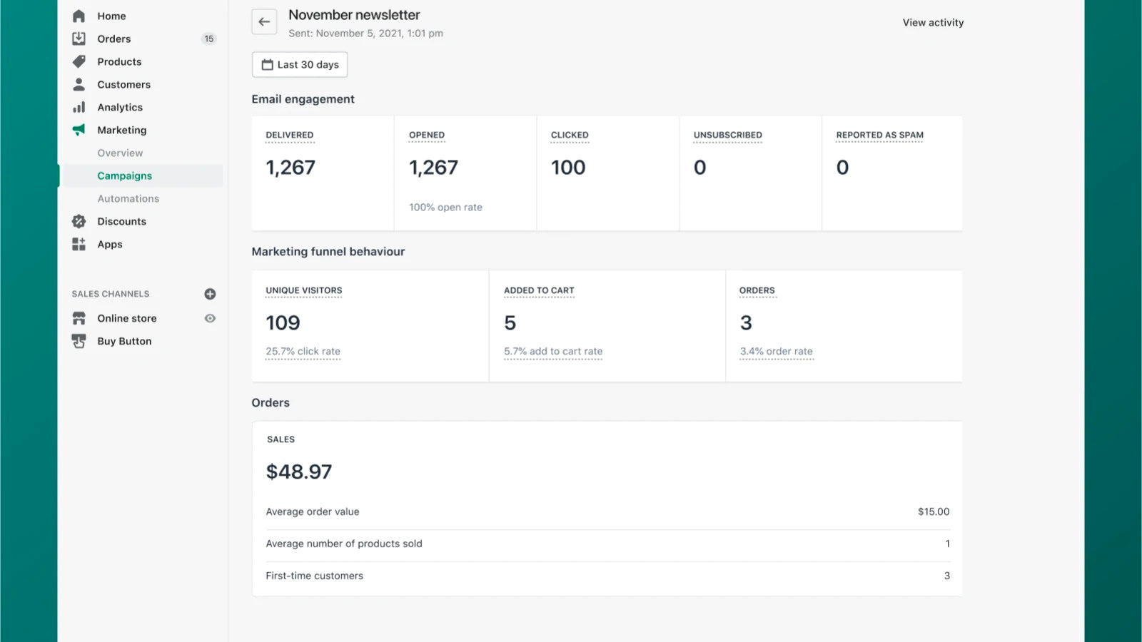Switch to the Campaigns section
This screenshot has height=642, width=1142.
[124, 175]
